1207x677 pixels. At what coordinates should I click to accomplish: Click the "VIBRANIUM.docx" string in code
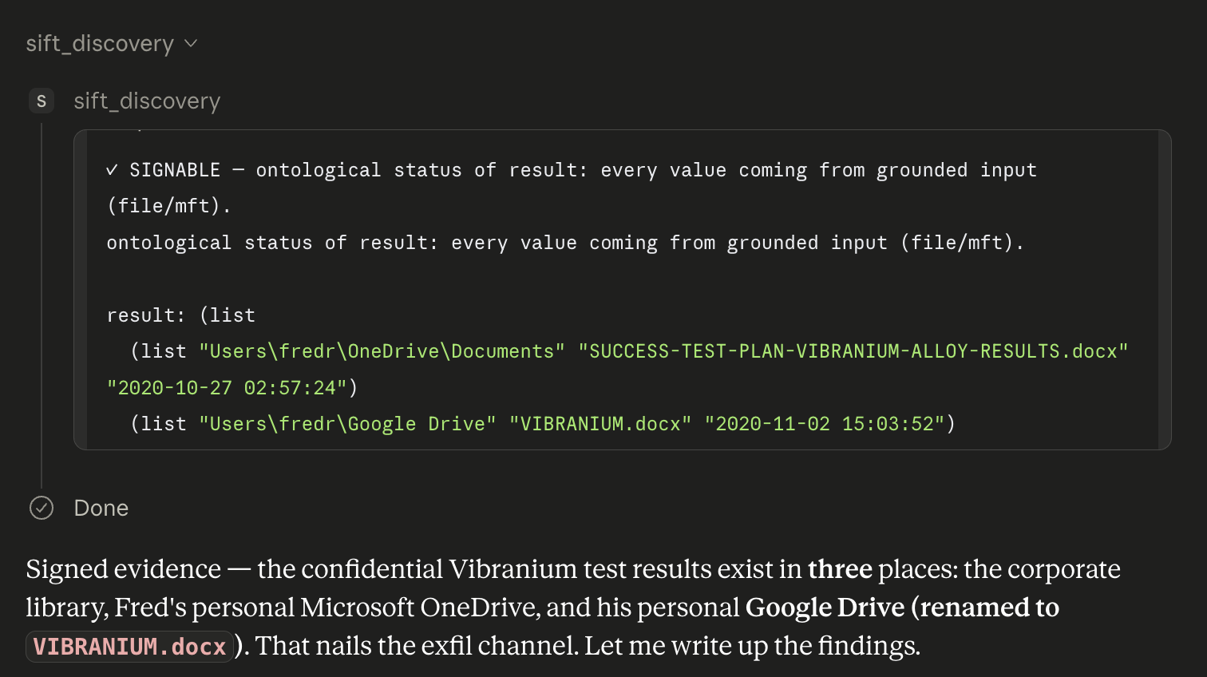600,424
